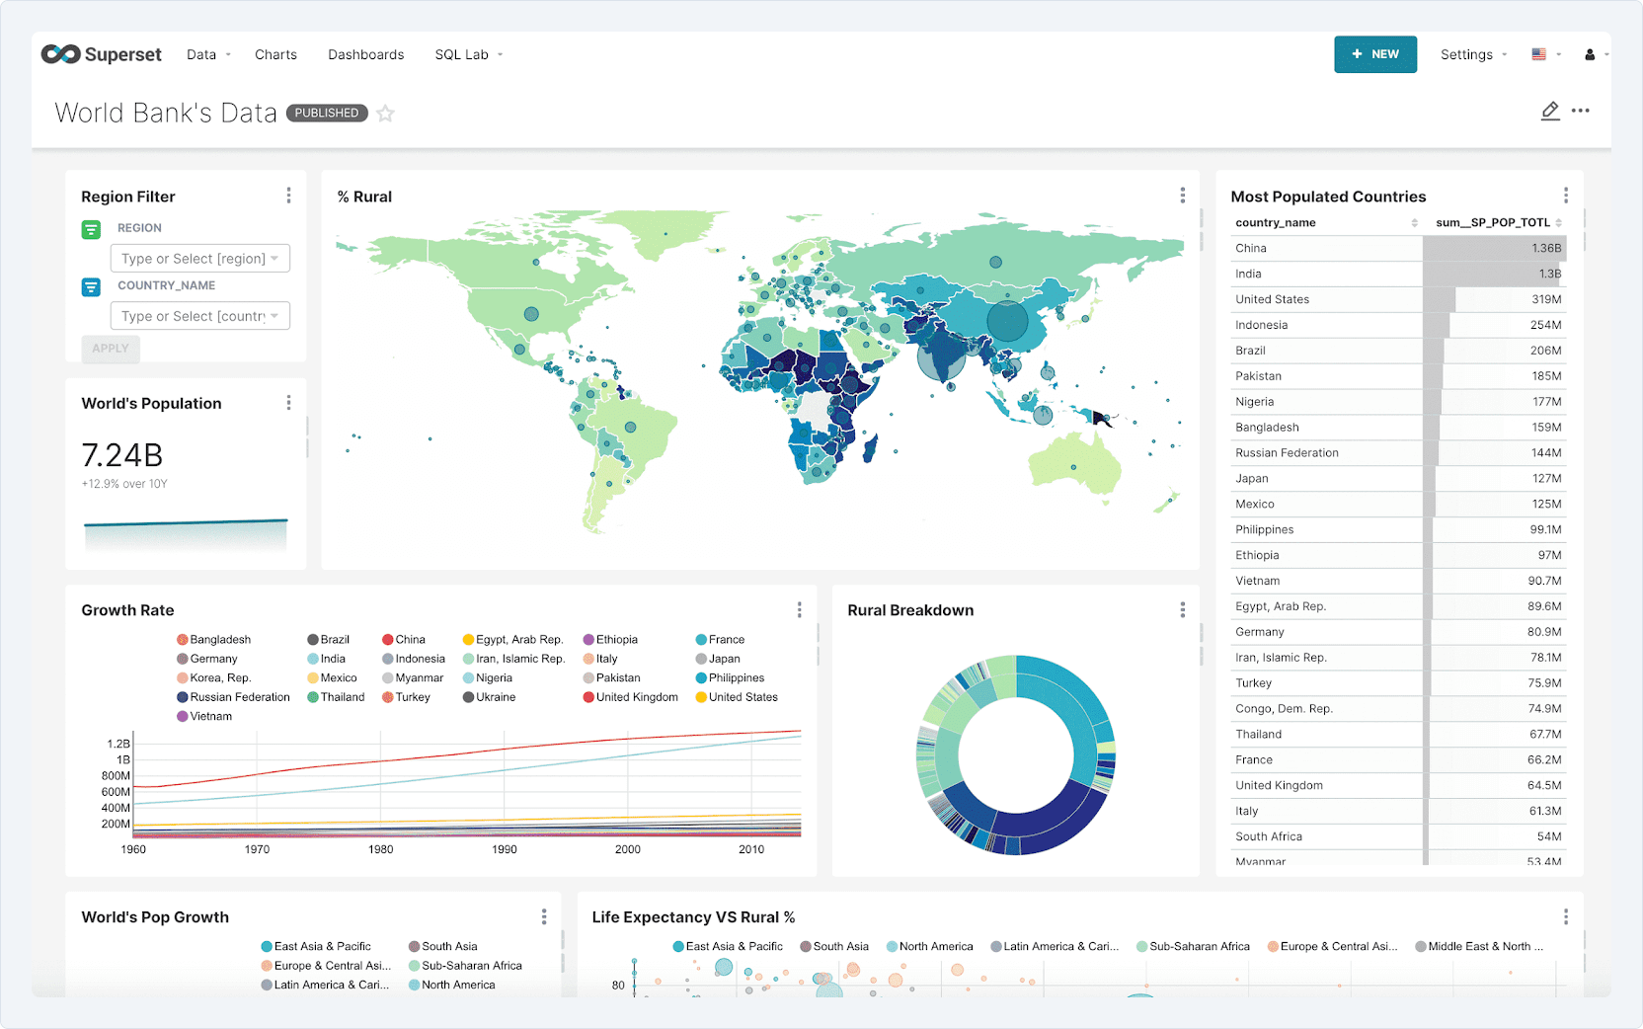Image resolution: width=1643 pixels, height=1029 pixels.
Task: Hide the India line via its legend entry
Action: [326, 658]
